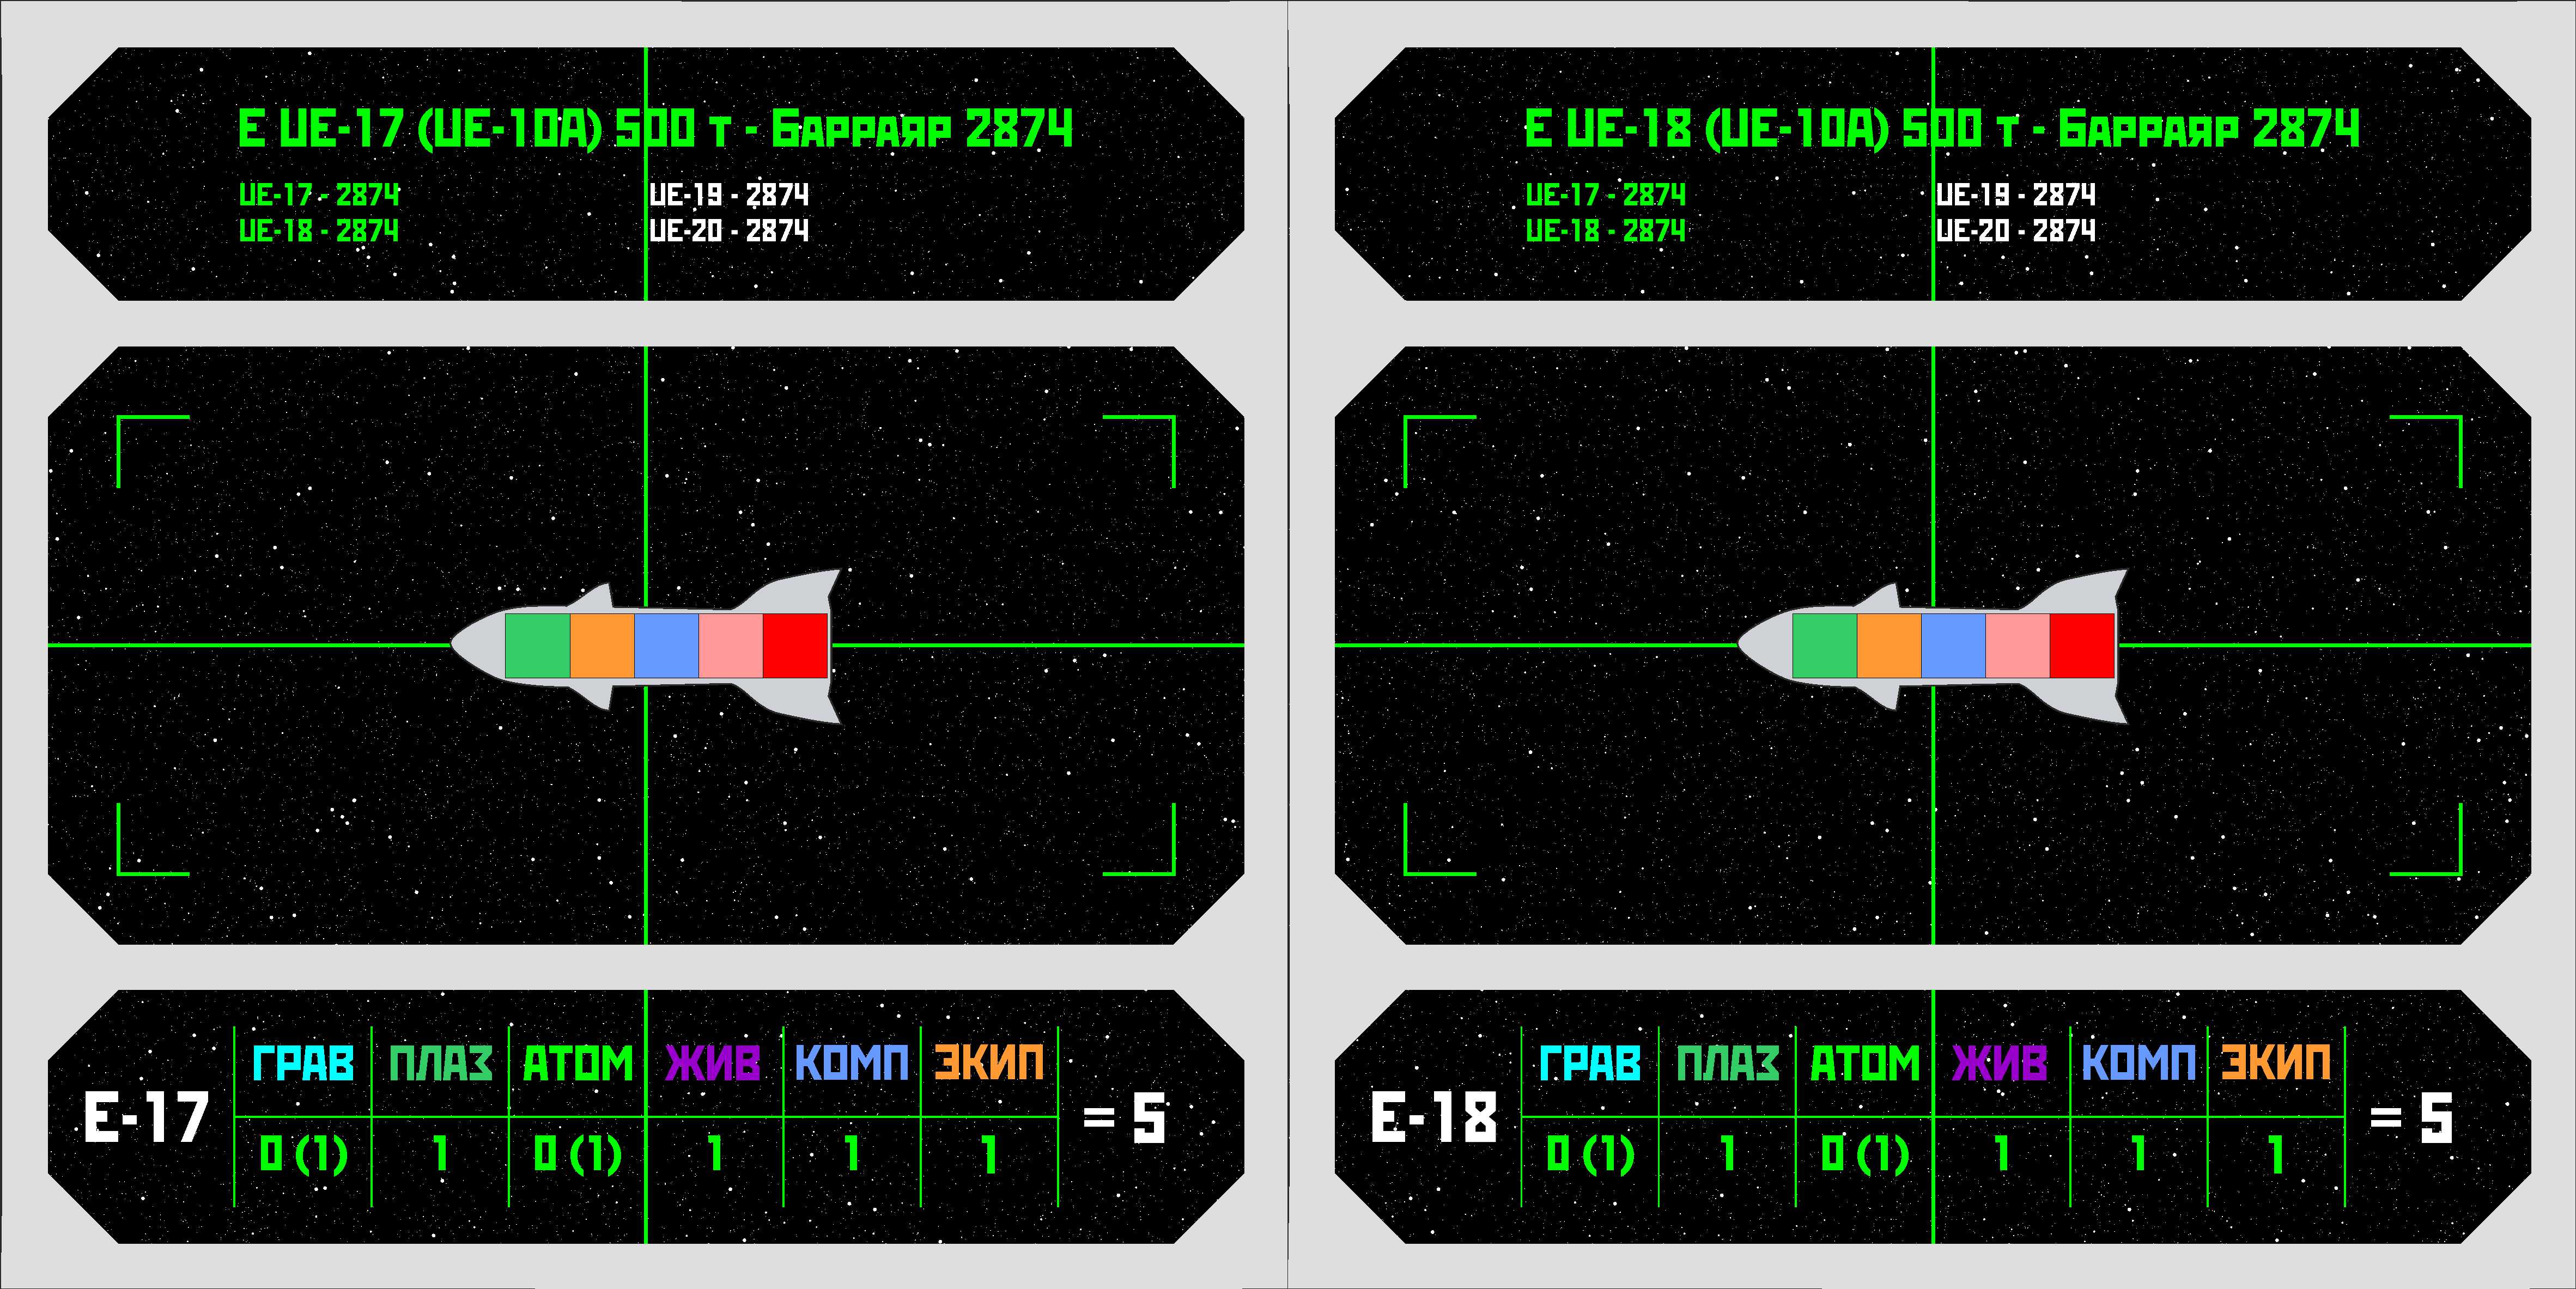Click the orange module on the left ship

coord(602,646)
